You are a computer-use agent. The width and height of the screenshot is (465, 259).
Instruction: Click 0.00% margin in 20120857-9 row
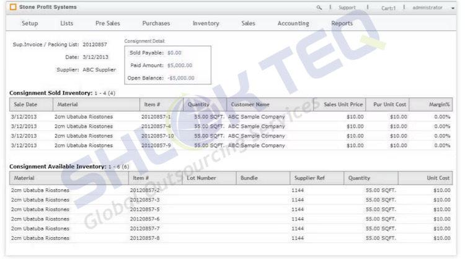click(x=442, y=145)
